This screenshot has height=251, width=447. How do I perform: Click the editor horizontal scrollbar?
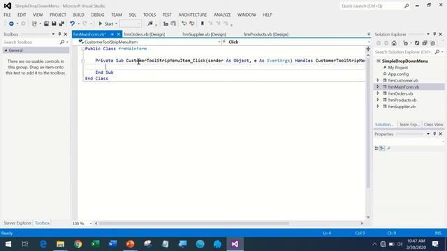194,223
